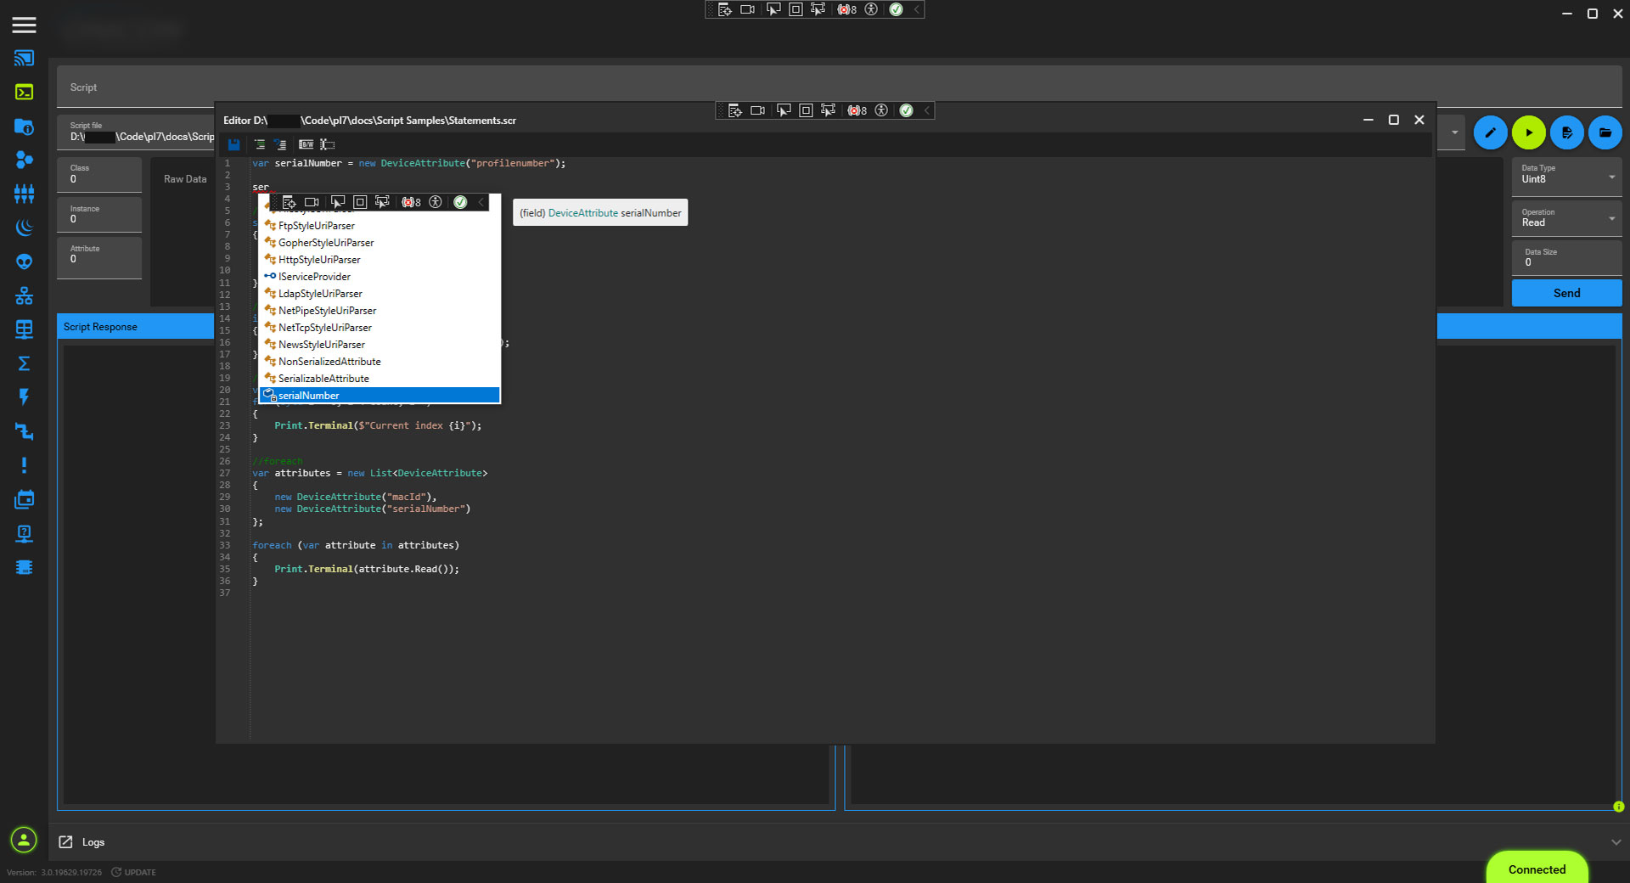Click the user profile icon at bottom left
Viewport: 1630px width, 883px height.
pyautogui.click(x=24, y=840)
